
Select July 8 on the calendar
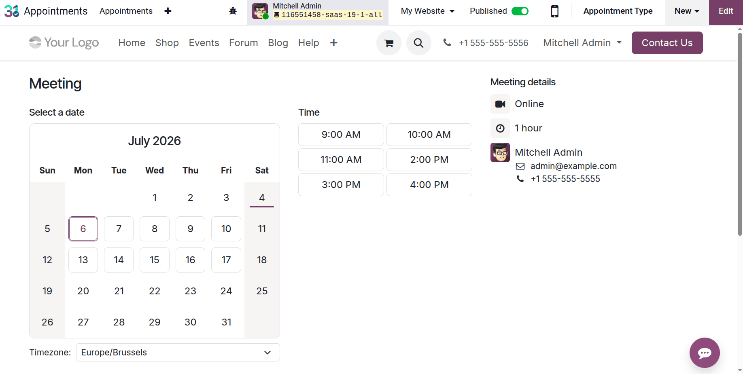tap(155, 229)
